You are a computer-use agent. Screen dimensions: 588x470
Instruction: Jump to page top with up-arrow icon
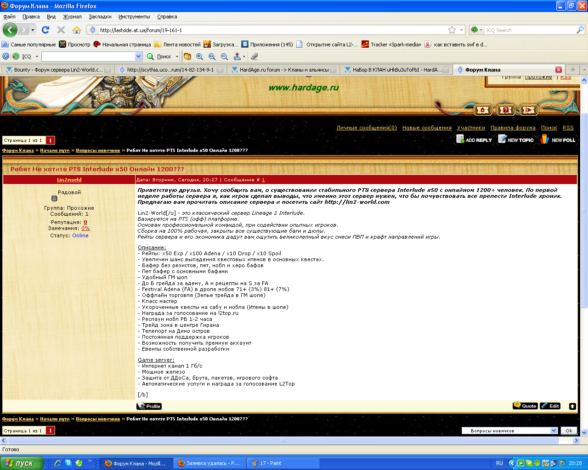572,406
